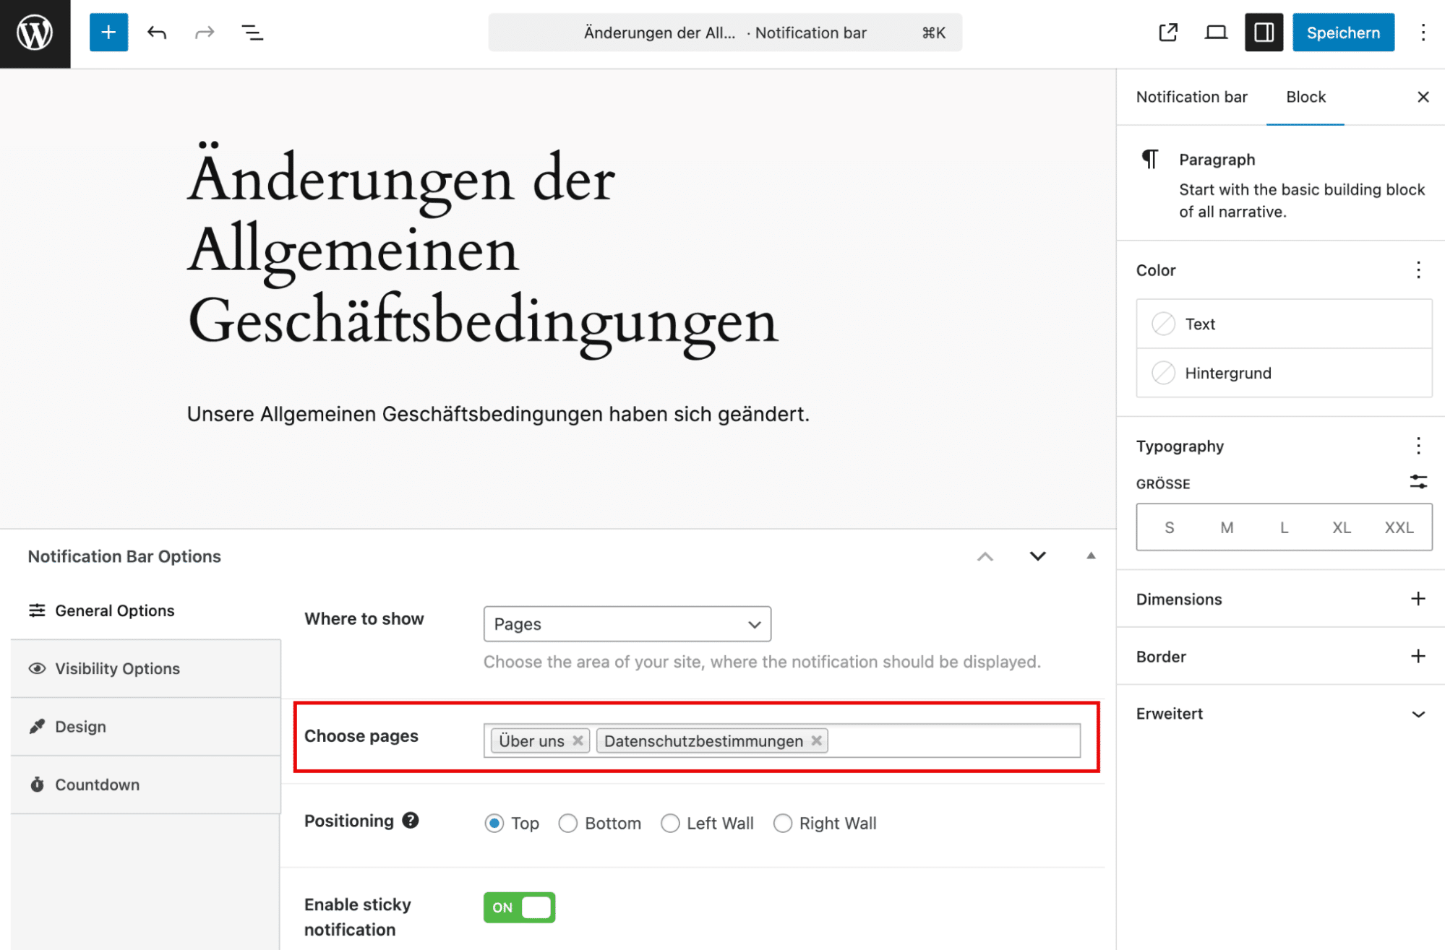This screenshot has height=950, width=1445.
Task: Open the document overview list icon
Action: (252, 33)
